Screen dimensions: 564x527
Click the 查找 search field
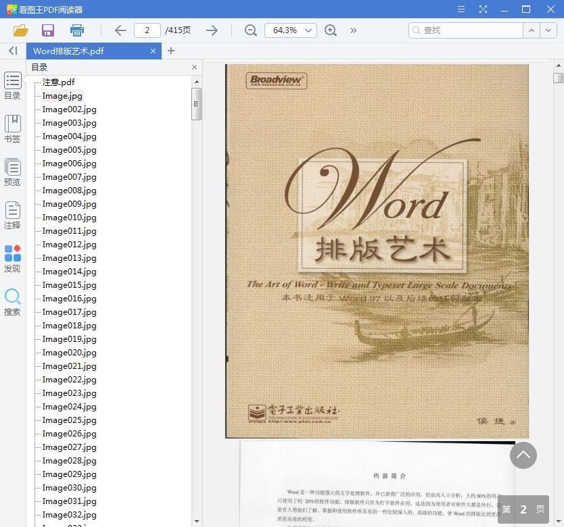pos(466,30)
